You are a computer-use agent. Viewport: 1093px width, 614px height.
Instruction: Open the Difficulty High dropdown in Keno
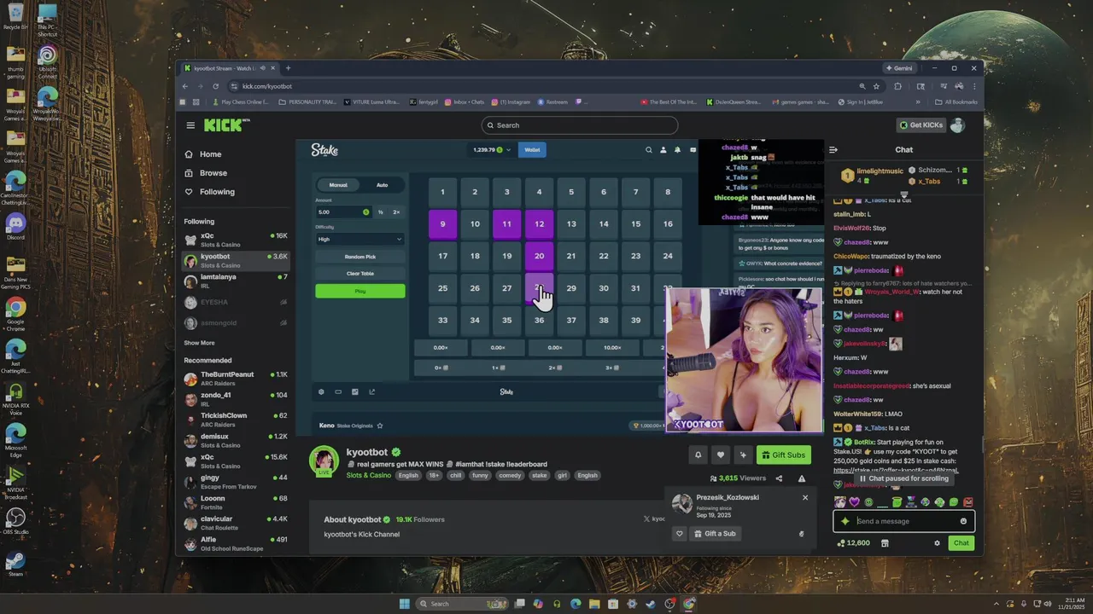click(359, 239)
